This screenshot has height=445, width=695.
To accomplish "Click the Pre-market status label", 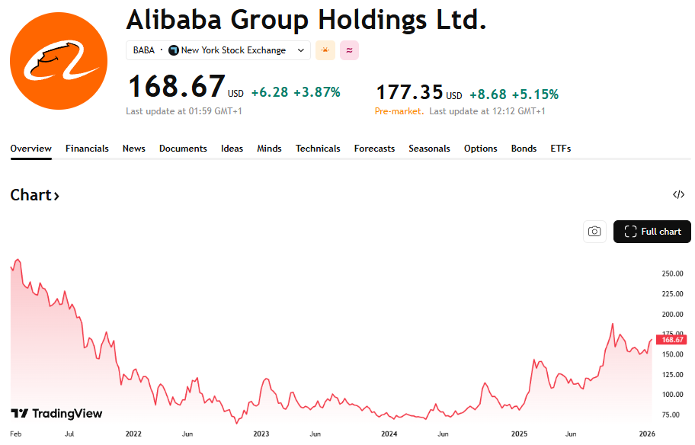I will point(399,111).
